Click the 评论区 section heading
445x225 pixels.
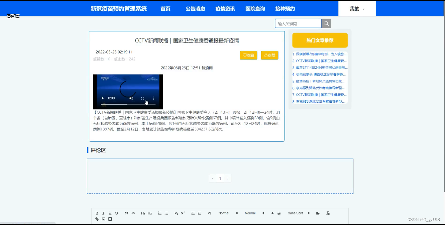click(98, 150)
